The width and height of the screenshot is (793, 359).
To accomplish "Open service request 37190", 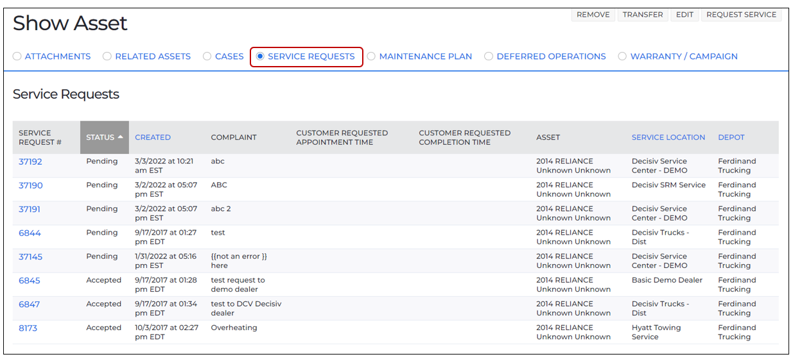I will tap(30, 185).
